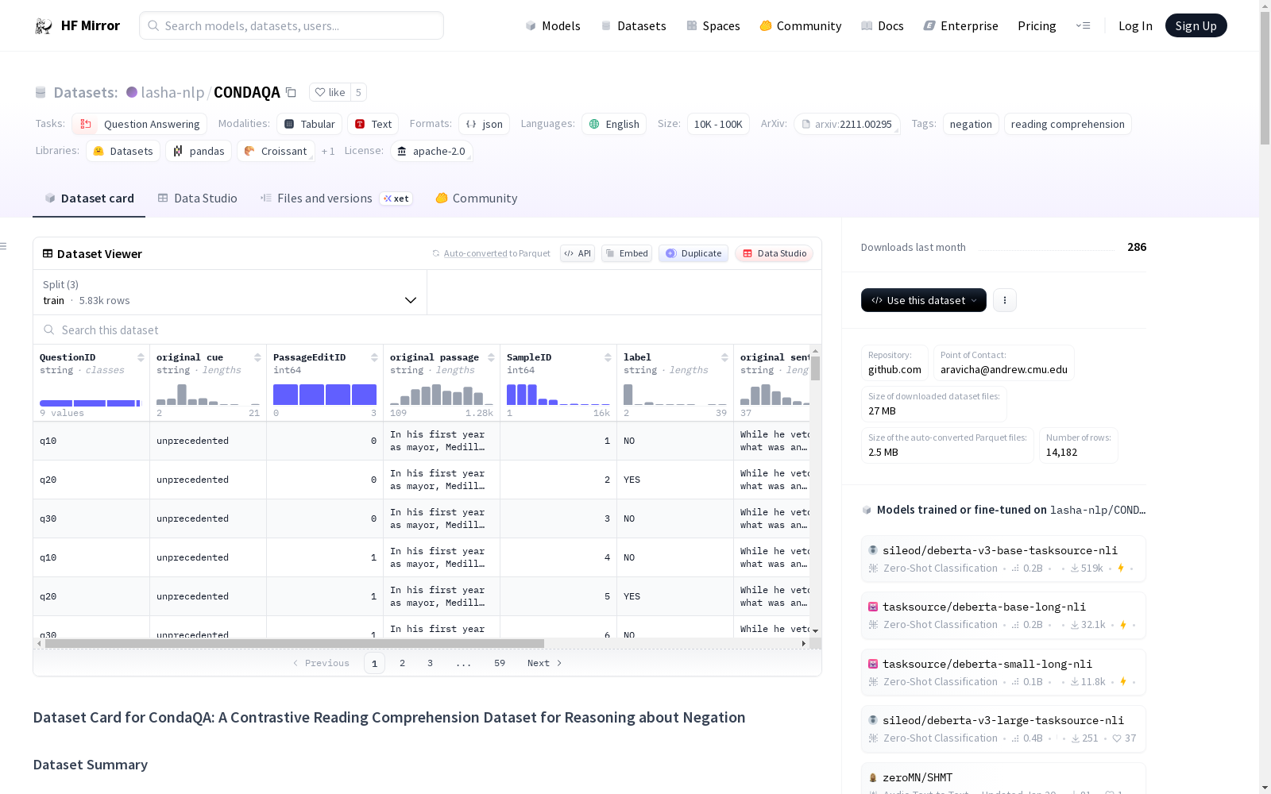Open the Use this dataset dropdown

923,300
